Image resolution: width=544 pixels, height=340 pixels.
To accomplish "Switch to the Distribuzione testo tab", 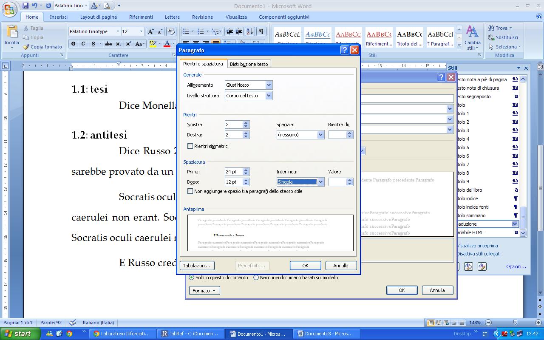I will click(249, 64).
